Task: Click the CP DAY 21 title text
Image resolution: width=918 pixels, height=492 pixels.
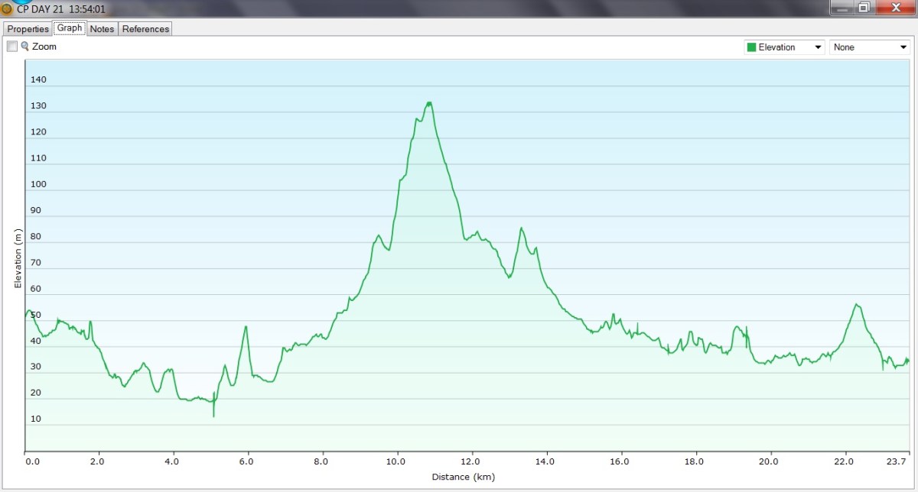Action: coord(61,9)
